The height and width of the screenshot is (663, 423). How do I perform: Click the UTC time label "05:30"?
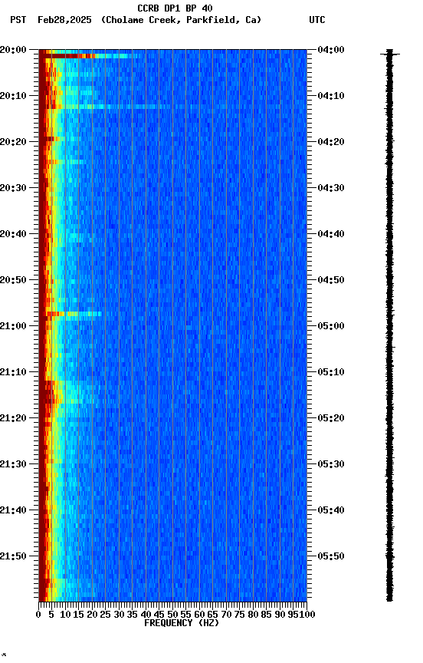pyautogui.click(x=331, y=465)
